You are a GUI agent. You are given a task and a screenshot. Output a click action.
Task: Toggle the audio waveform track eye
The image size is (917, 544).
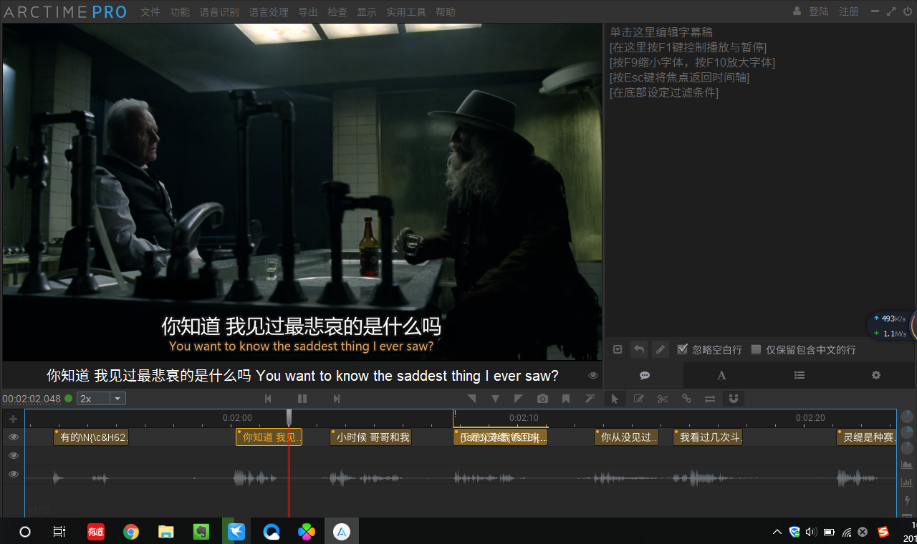tap(13, 474)
